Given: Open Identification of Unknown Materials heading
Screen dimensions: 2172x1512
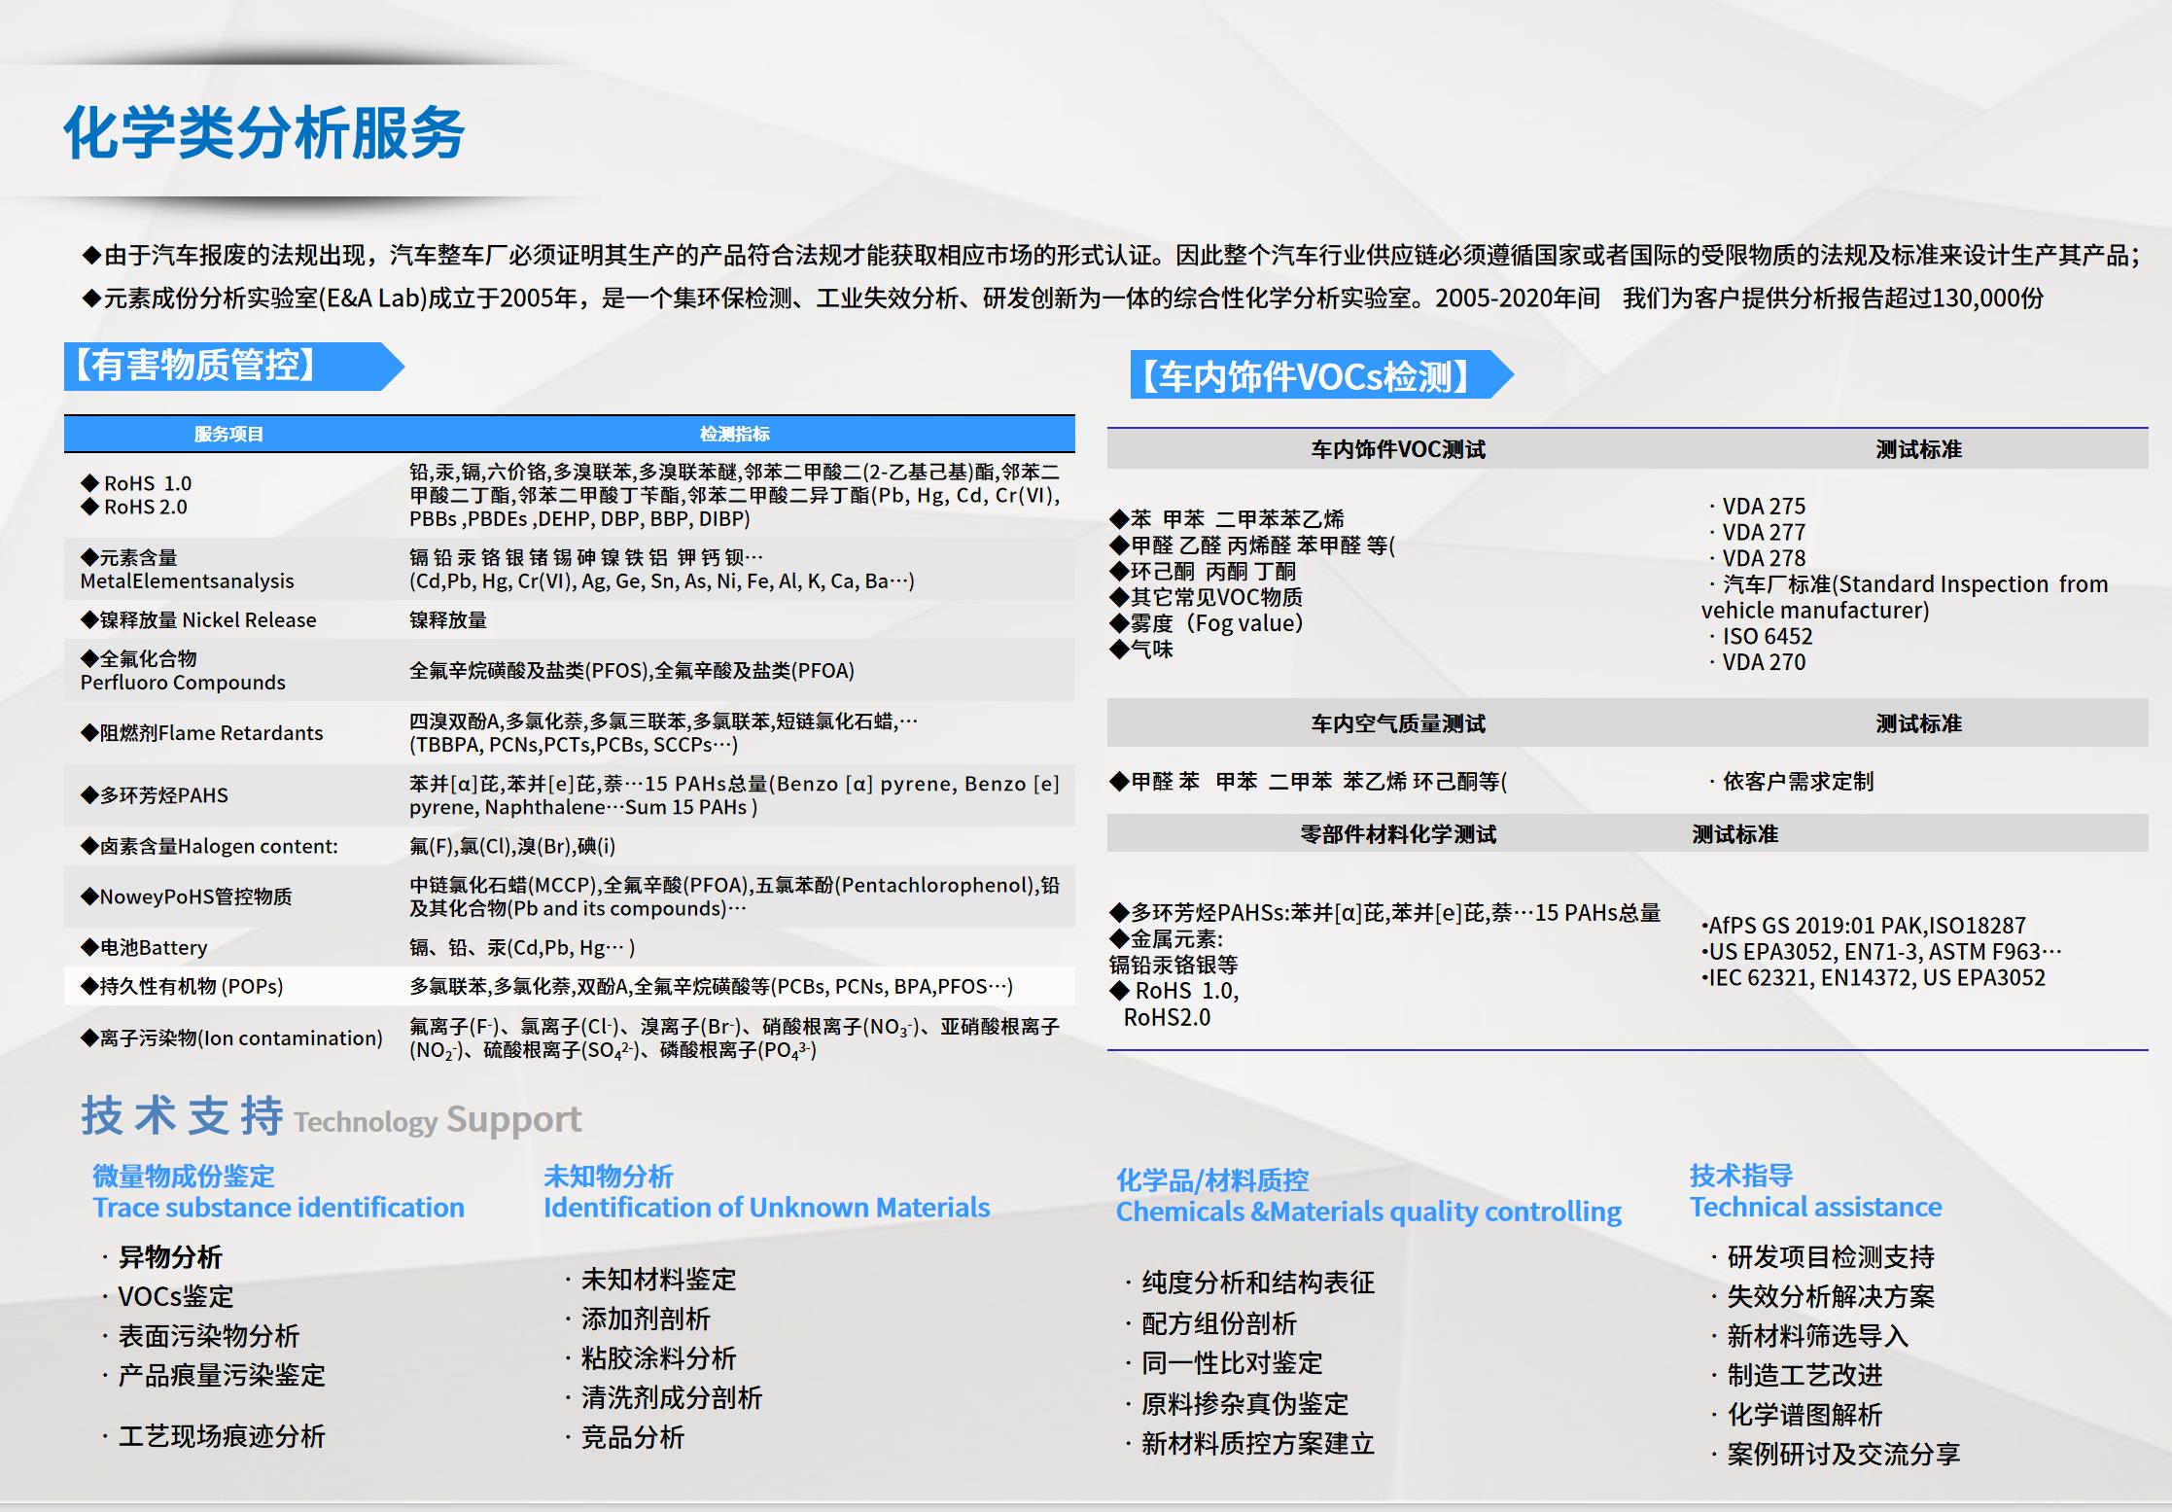Looking at the screenshot, I should (x=766, y=1208).
